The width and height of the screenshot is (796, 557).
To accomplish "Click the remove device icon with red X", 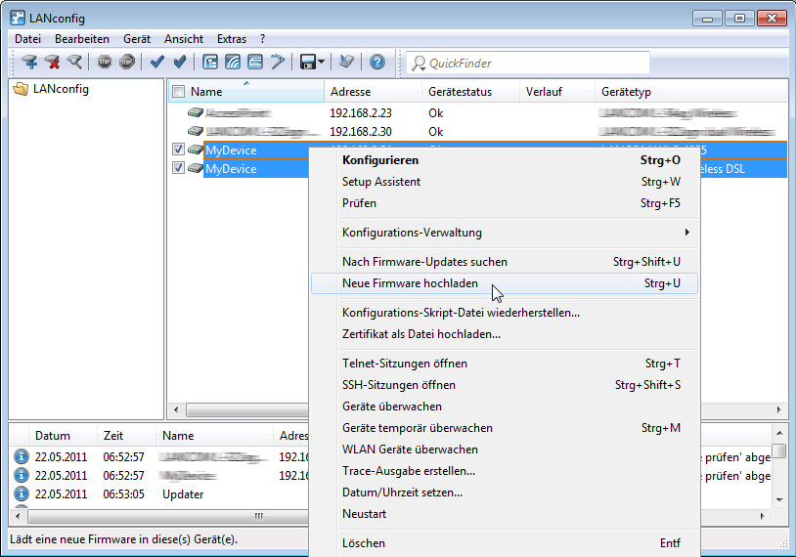I will coord(52,63).
